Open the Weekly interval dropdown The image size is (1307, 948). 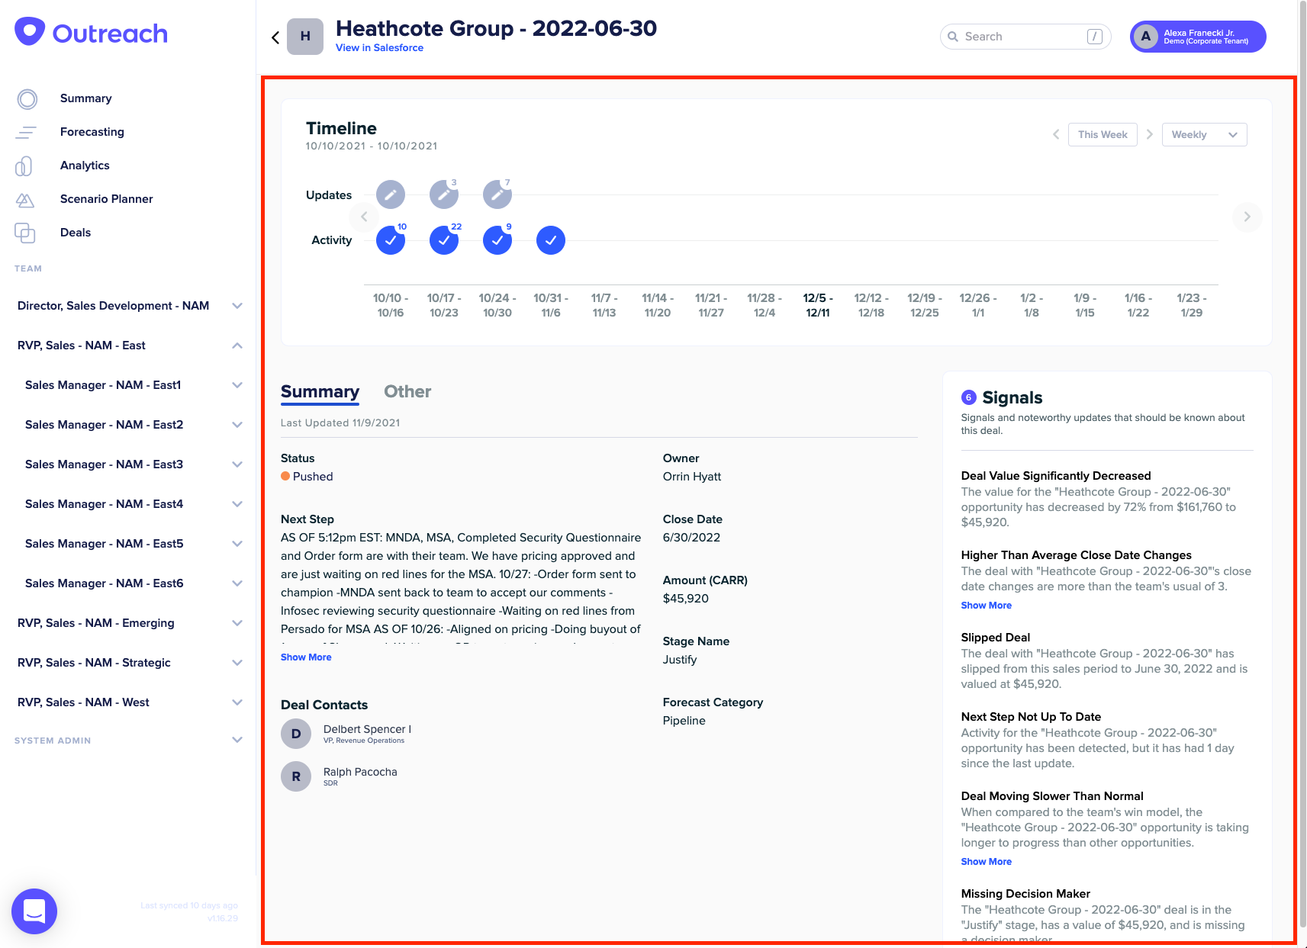point(1204,134)
